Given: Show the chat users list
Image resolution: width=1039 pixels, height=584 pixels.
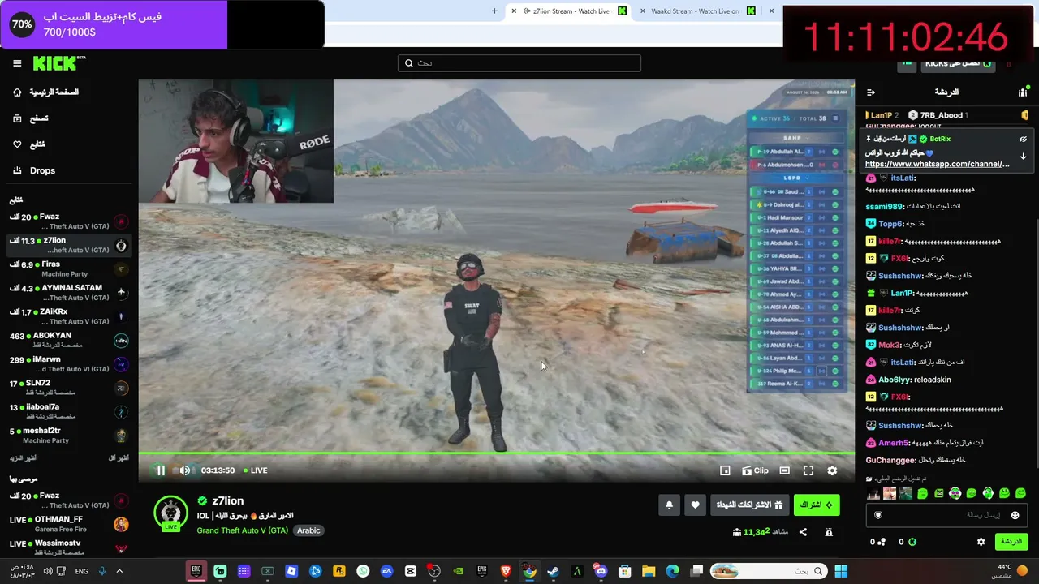Looking at the screenshot, I should click(x=1023, y=92).
